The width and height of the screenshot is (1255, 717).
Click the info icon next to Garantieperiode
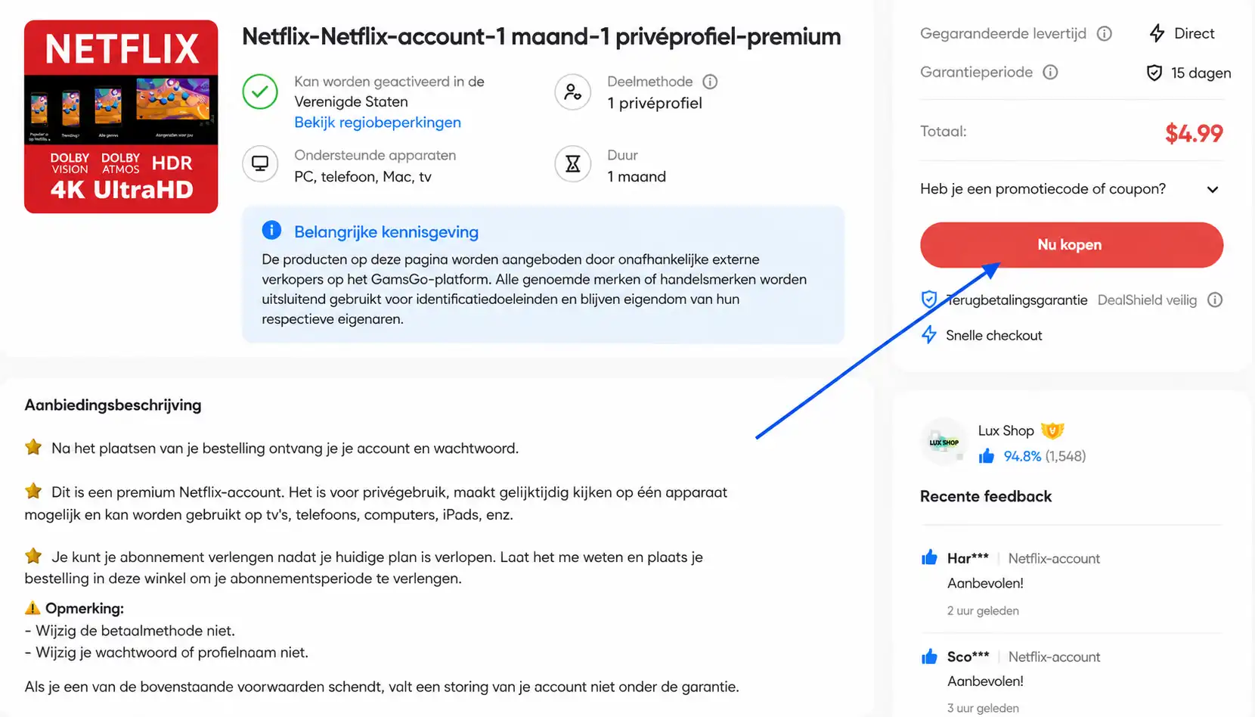click(x=1050, y=72)
